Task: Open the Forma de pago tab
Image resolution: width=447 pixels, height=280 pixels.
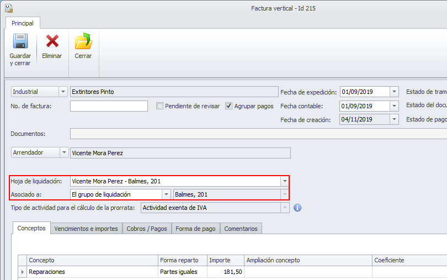Action: click(x=195, y=229)
